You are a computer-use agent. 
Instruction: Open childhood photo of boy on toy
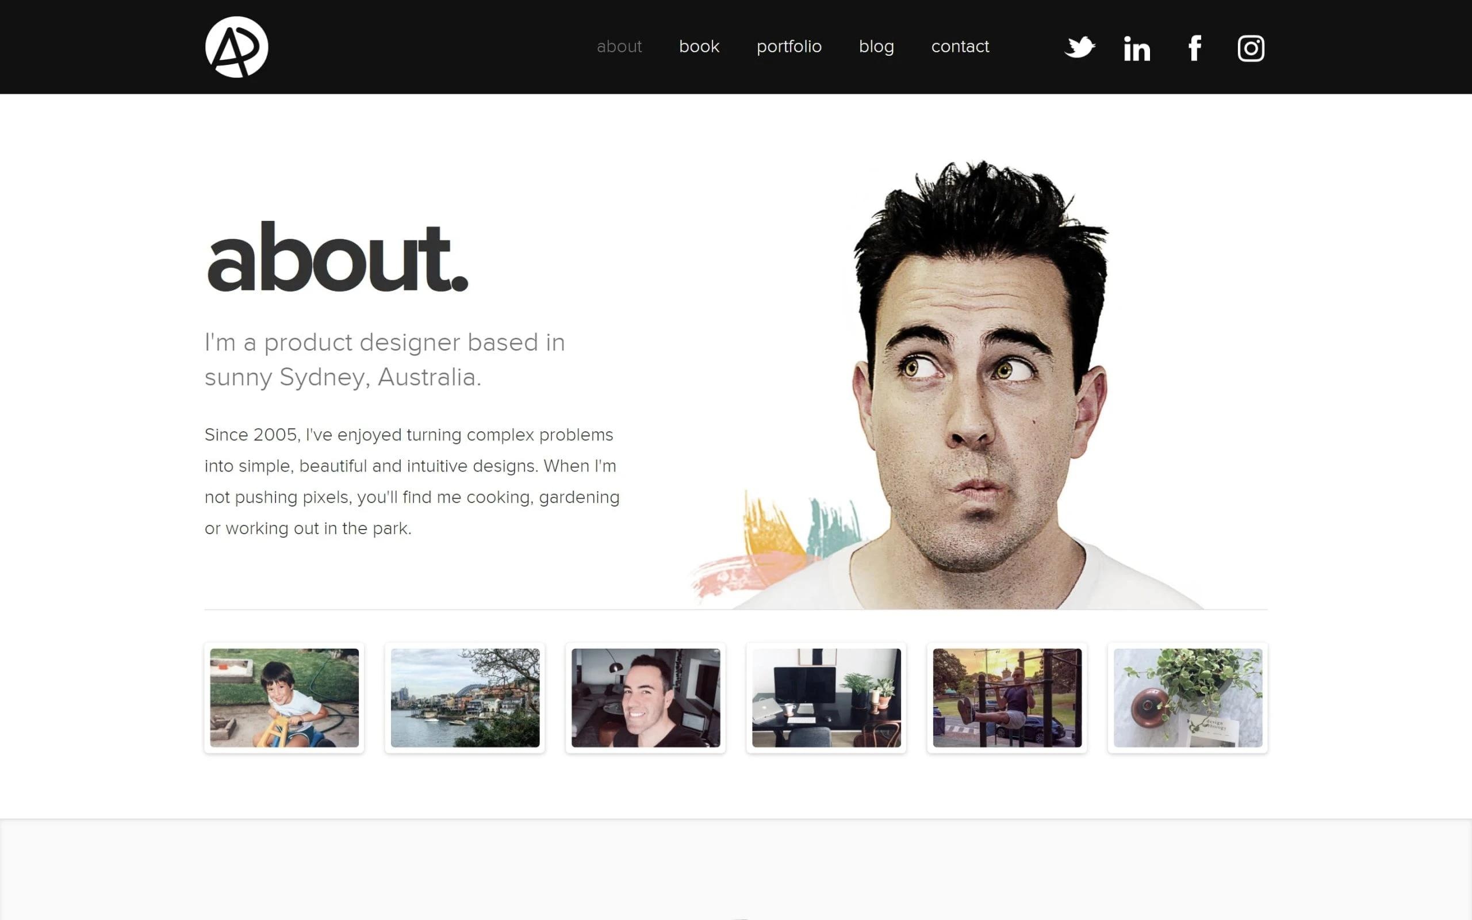(284, 697)
